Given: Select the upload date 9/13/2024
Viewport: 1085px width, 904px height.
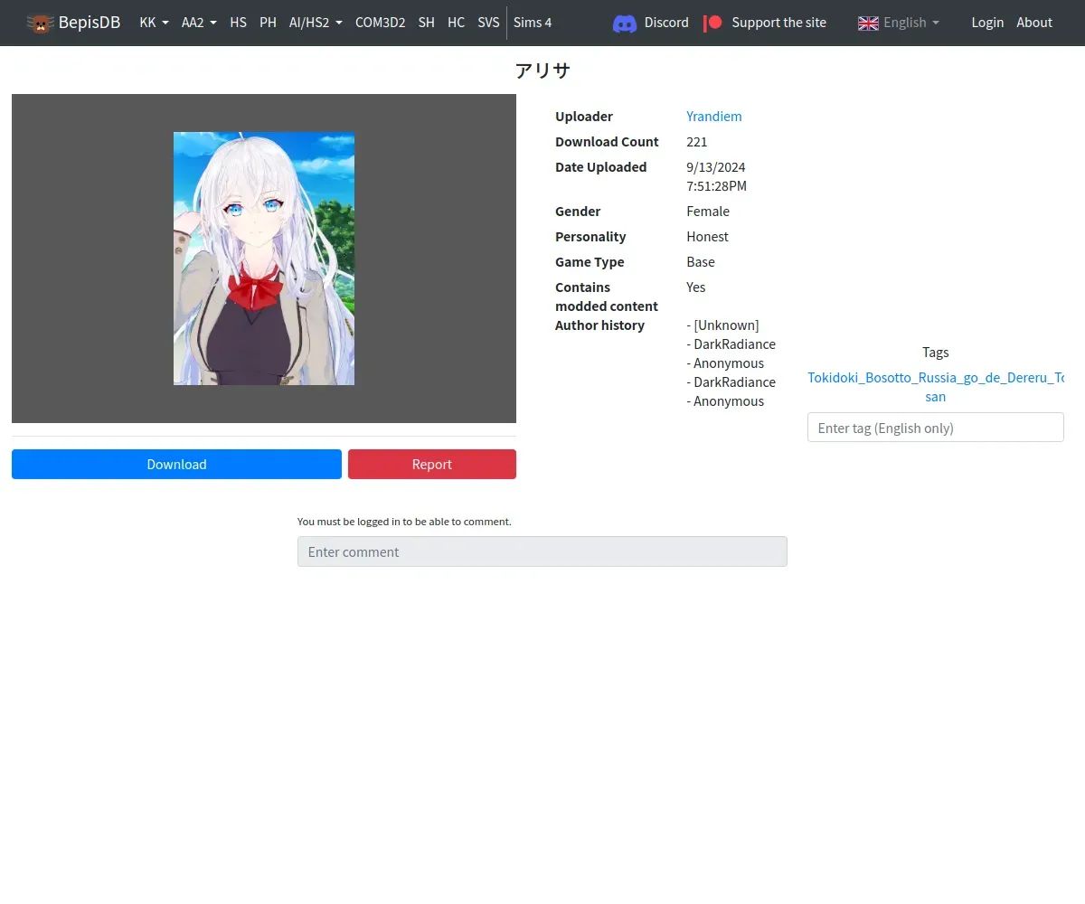Looking at the screenshot, I should (716, 166).
